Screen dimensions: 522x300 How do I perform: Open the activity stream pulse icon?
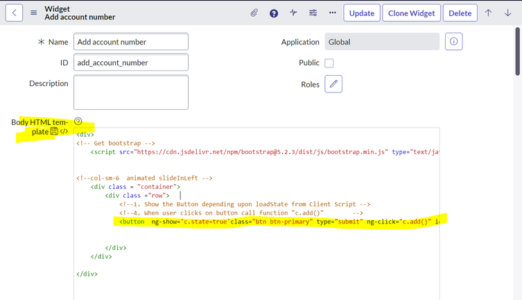click(x=293, y=13)
